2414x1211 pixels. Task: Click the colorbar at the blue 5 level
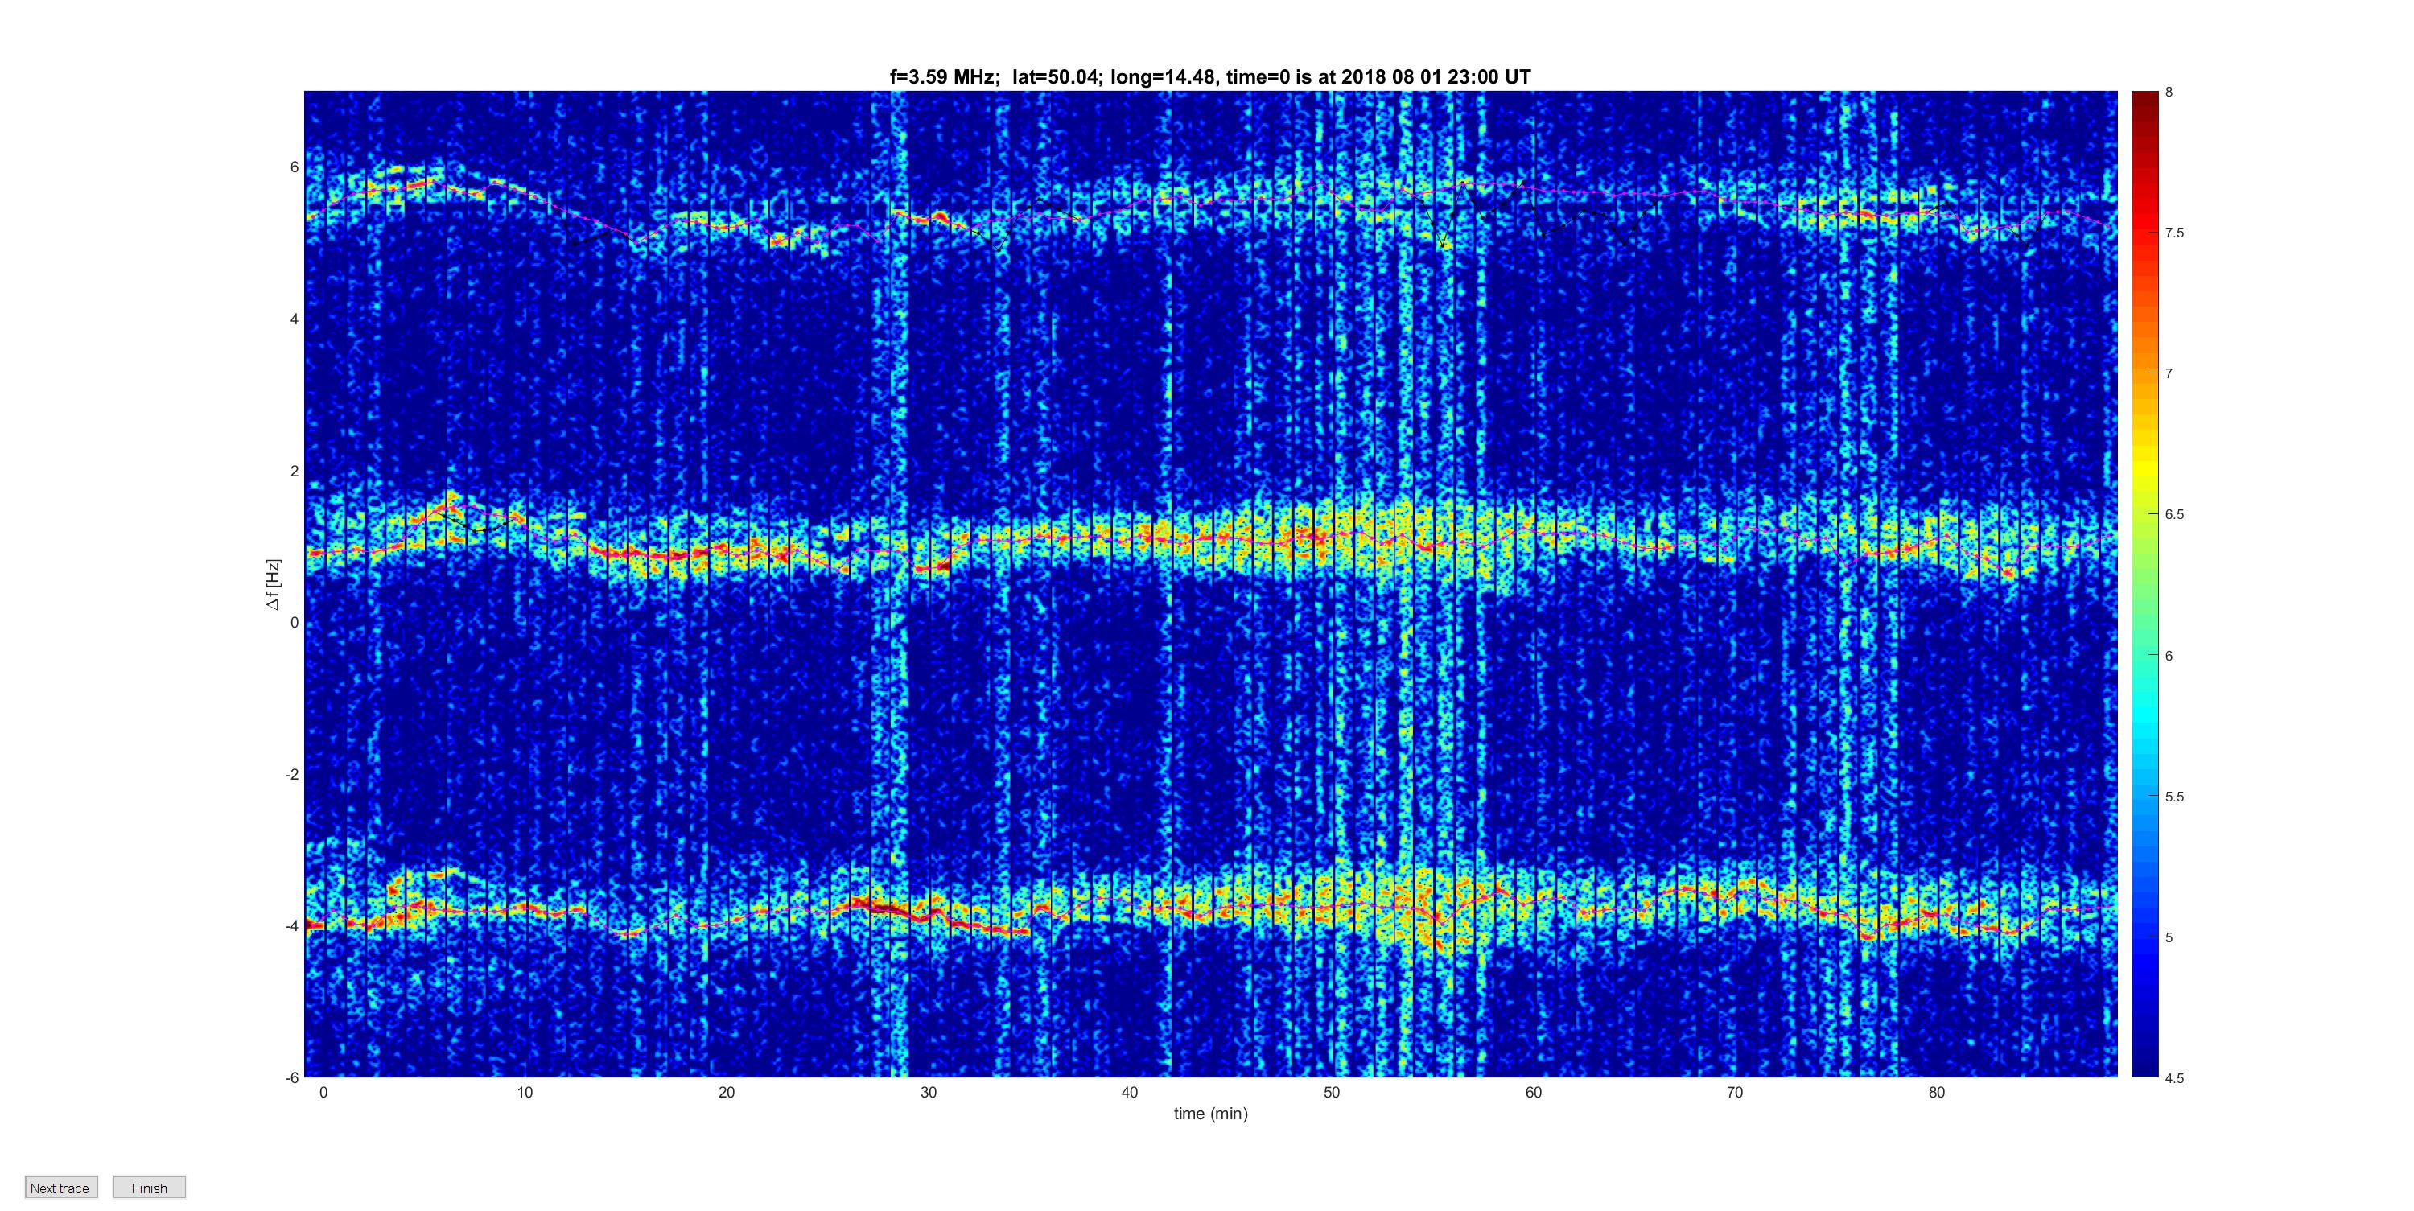(x=2144, y=937)
